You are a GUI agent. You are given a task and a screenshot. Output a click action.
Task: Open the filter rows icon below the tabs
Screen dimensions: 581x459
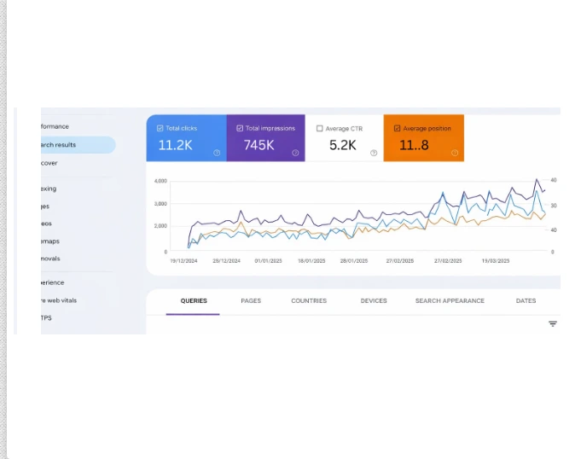point(553,324)
